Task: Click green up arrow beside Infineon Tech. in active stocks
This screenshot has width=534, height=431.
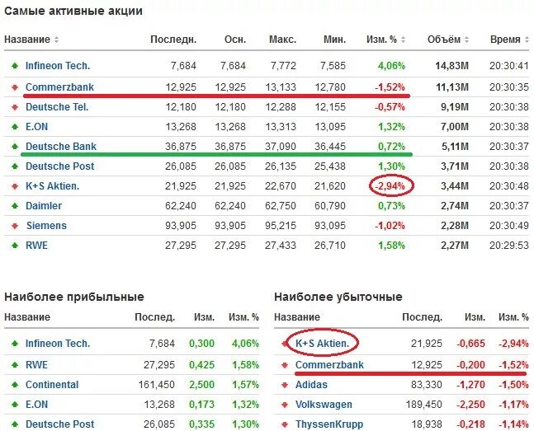Action: [x=15, y=66]
